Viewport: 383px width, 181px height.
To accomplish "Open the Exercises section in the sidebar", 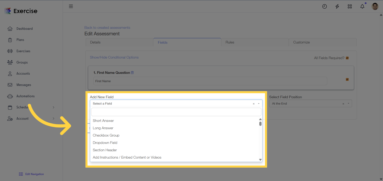I will (x=23, y=51).
